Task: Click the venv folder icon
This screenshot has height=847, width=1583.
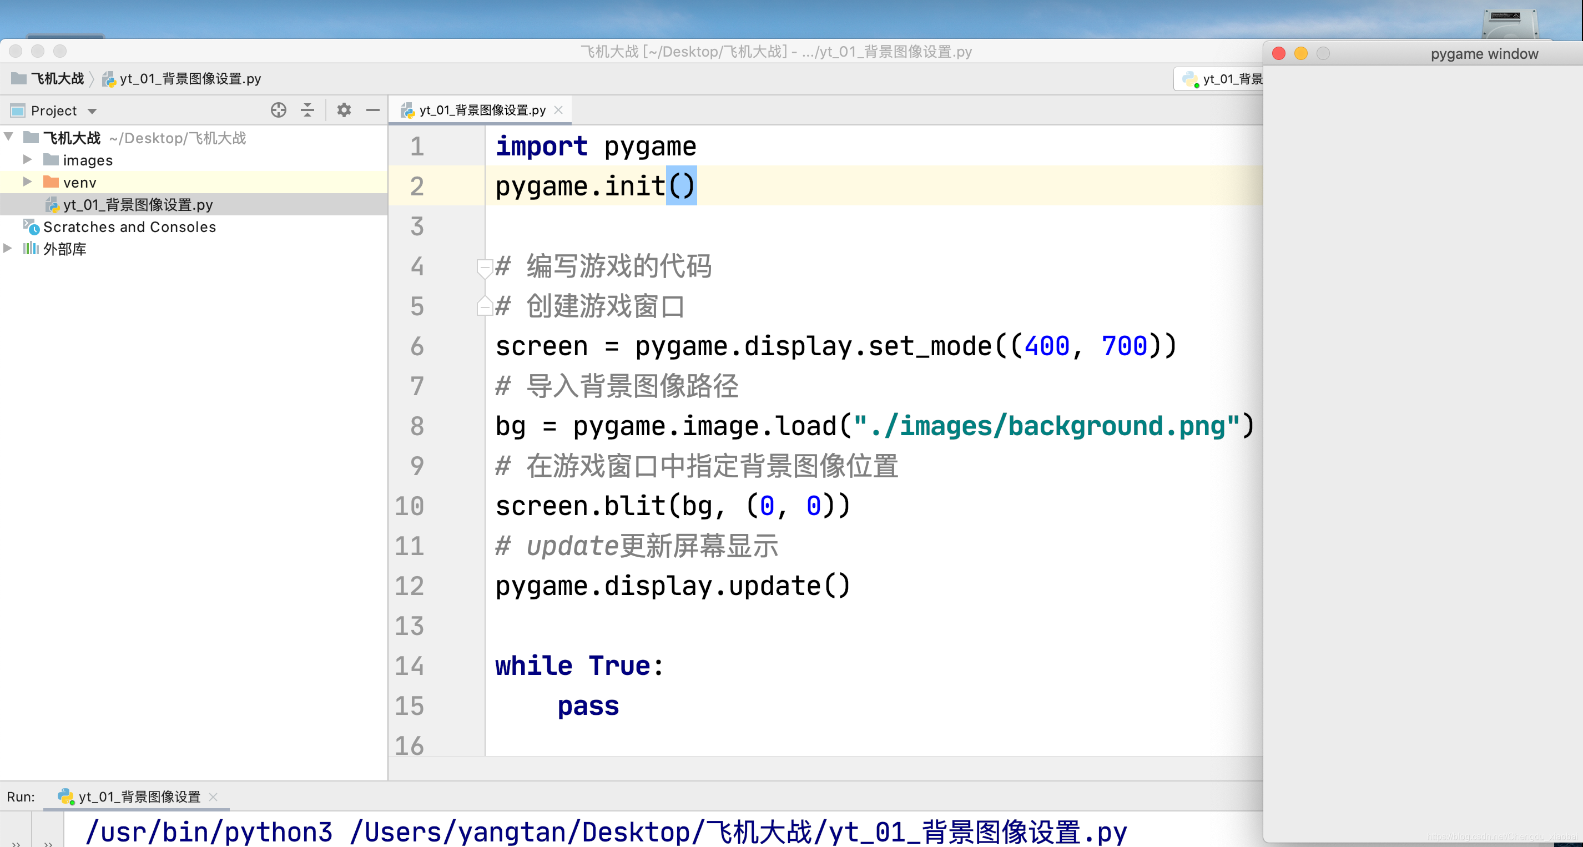Action: [52, 182]
